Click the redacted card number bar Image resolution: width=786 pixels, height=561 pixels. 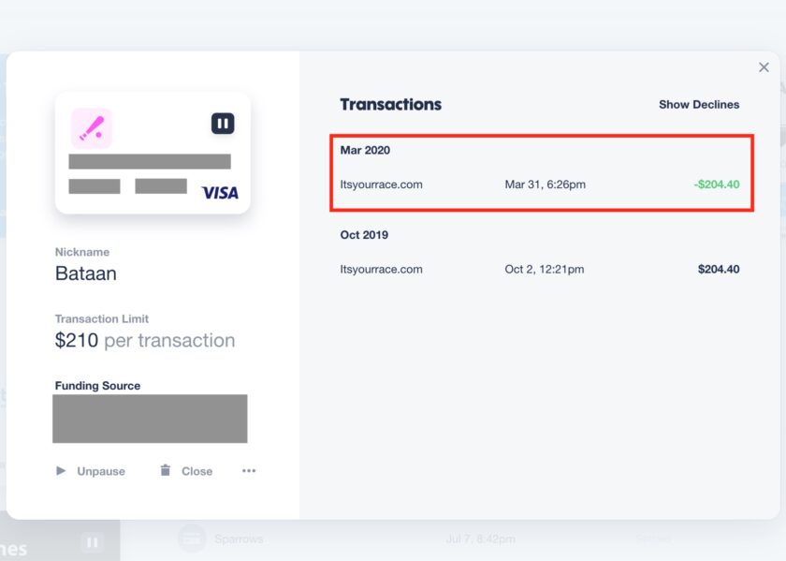(150, 162)
